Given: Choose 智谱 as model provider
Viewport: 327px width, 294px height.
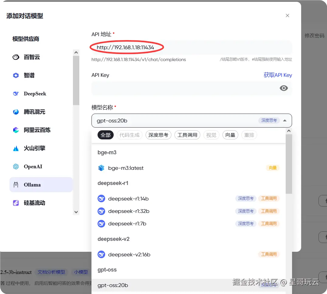Looking at the screenshot, I should coord(41,75).
